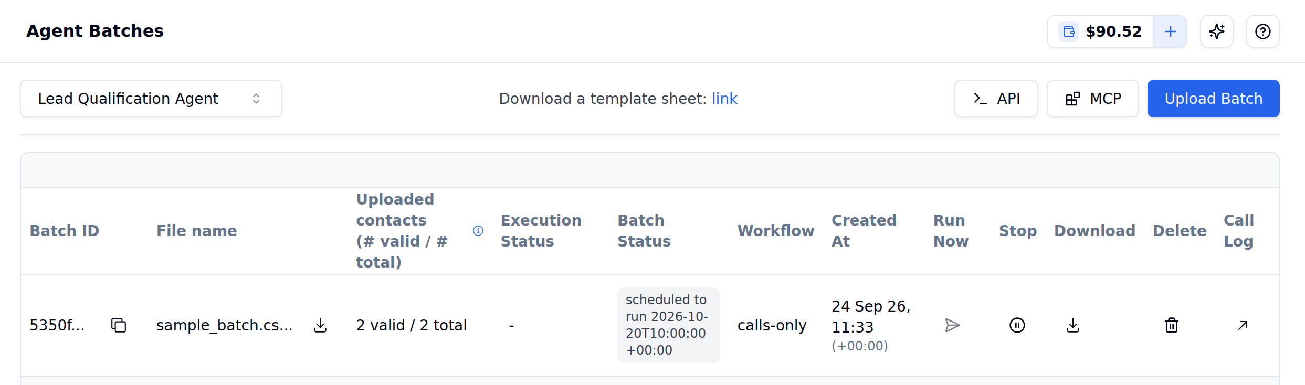Click the '24 Sep 26, 11:33' created date
Screen dimensions: 1305x385
pyautogui.click(x=871, y=316)
